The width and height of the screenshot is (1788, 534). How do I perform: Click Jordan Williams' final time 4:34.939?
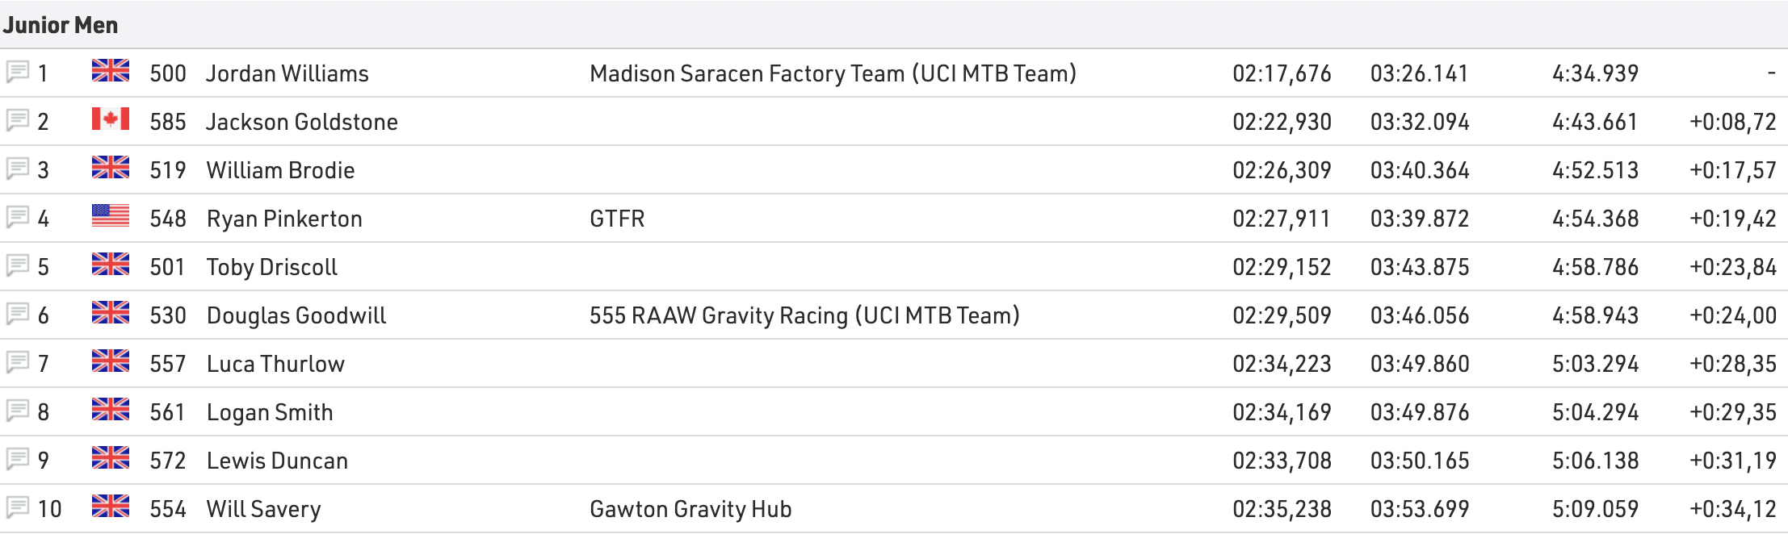click(x=1595, y=73)
